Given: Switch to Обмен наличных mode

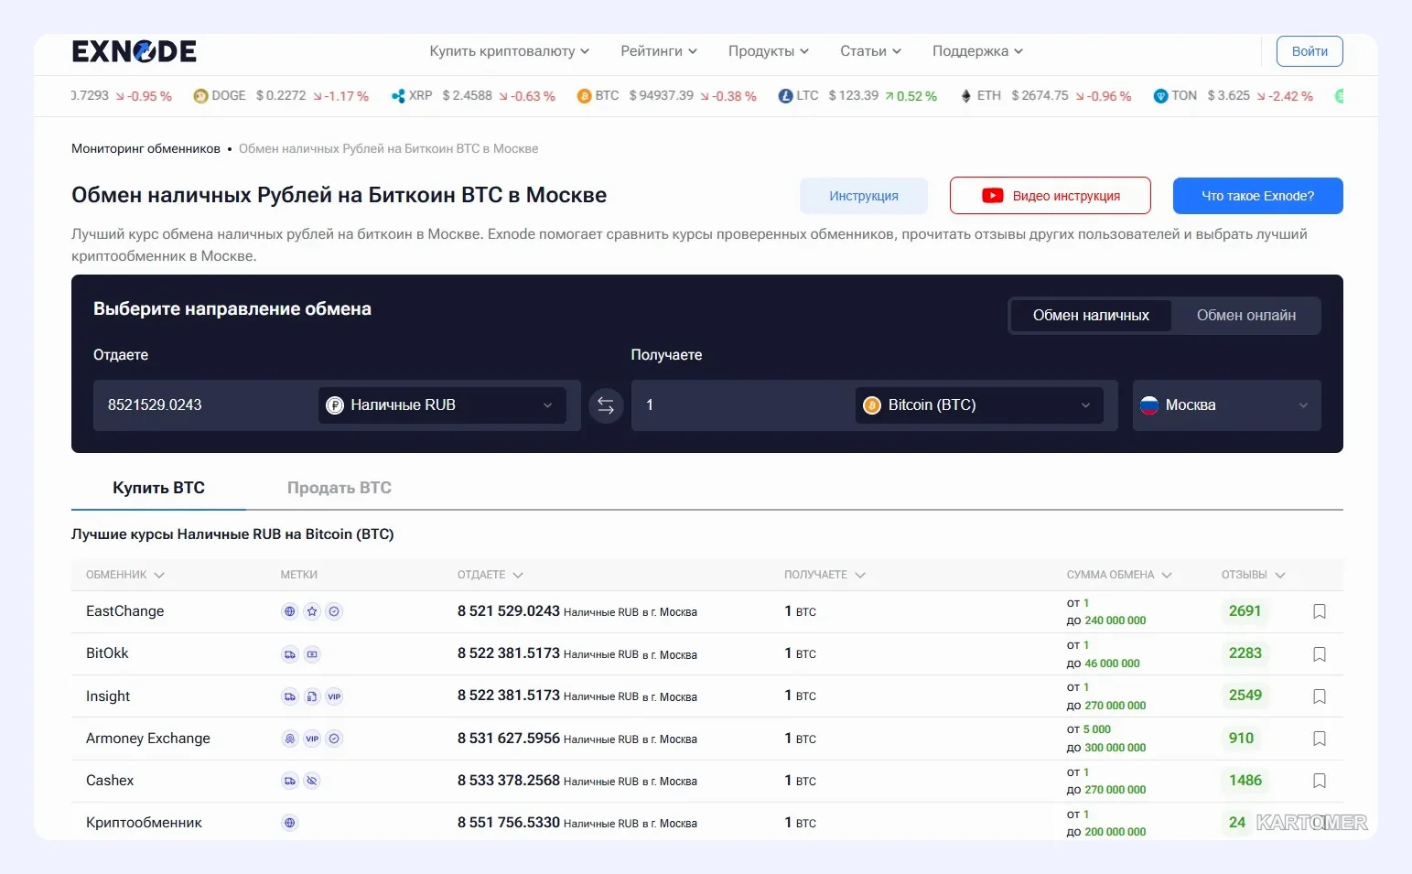Looking at the screenshot, I should [x=1091, y=316].
